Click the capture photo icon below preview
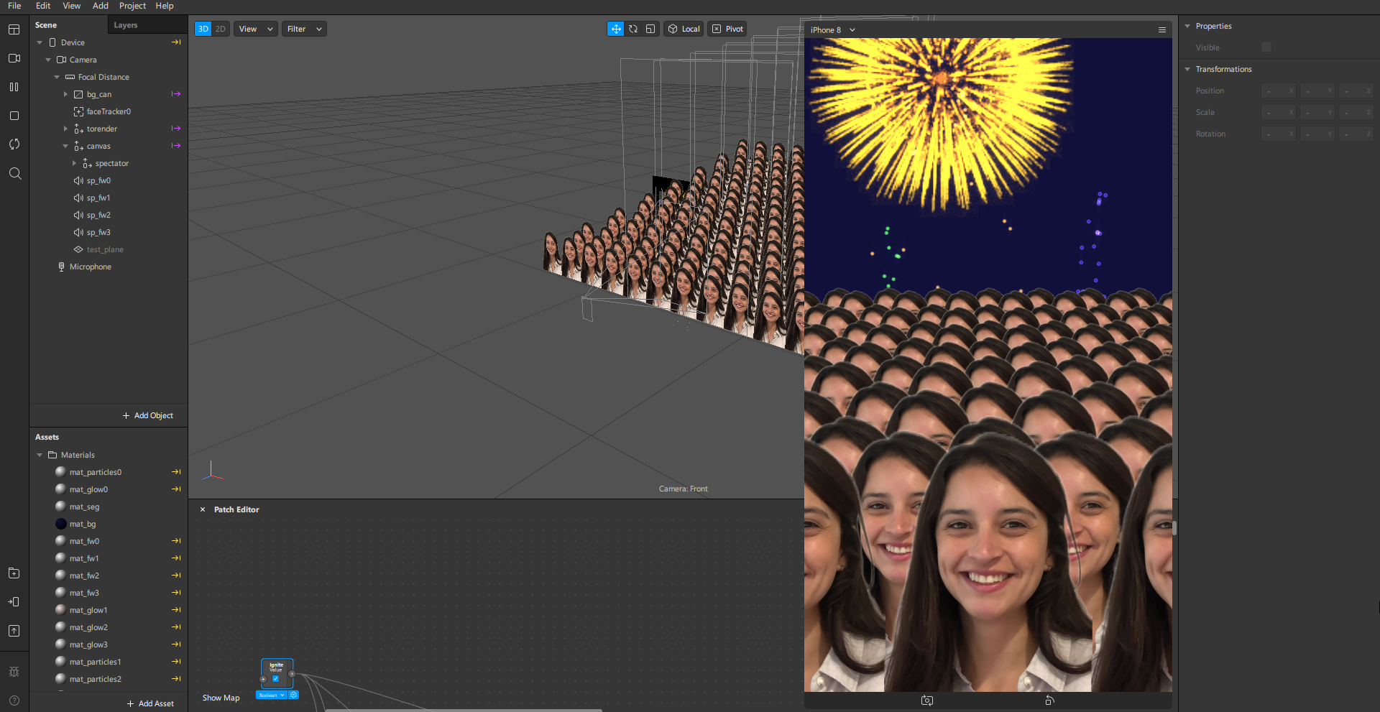 pos(927,700)
